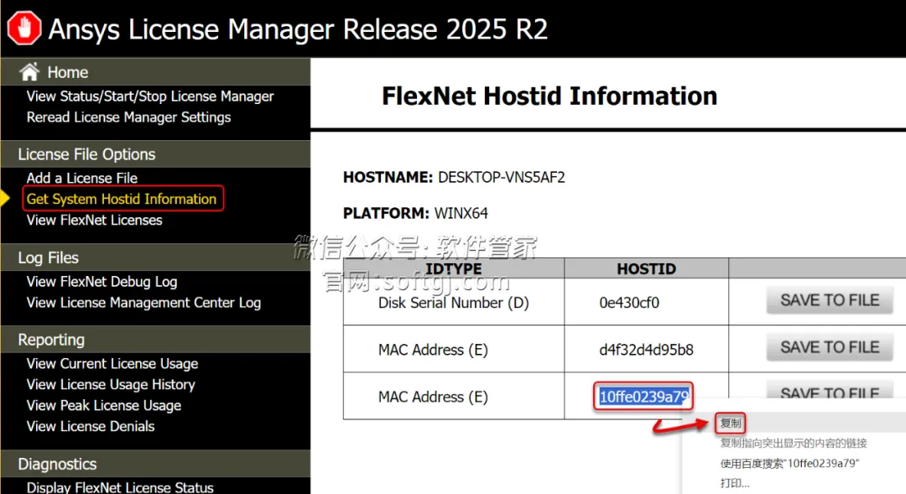Choose 复制 in the context menu

click(x=731, y=423)
